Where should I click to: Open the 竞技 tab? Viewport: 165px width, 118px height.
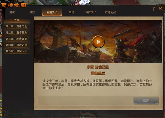pyautogui.click(x=32, y=12)
